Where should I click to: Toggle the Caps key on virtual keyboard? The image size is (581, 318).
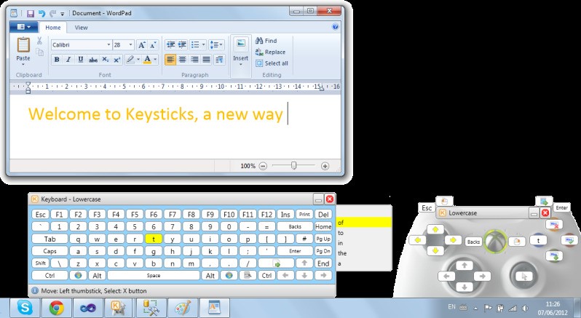(50, 251)
